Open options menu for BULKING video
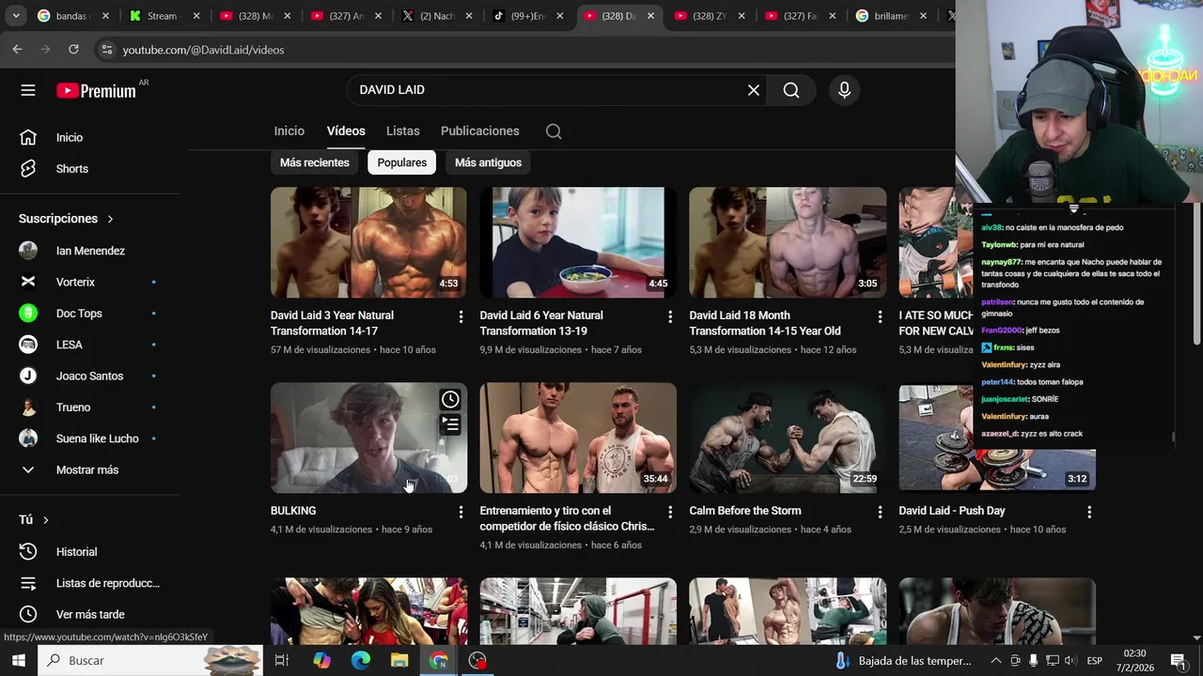The width and height of the screenshot is (1203, 676). pos(461,512)
